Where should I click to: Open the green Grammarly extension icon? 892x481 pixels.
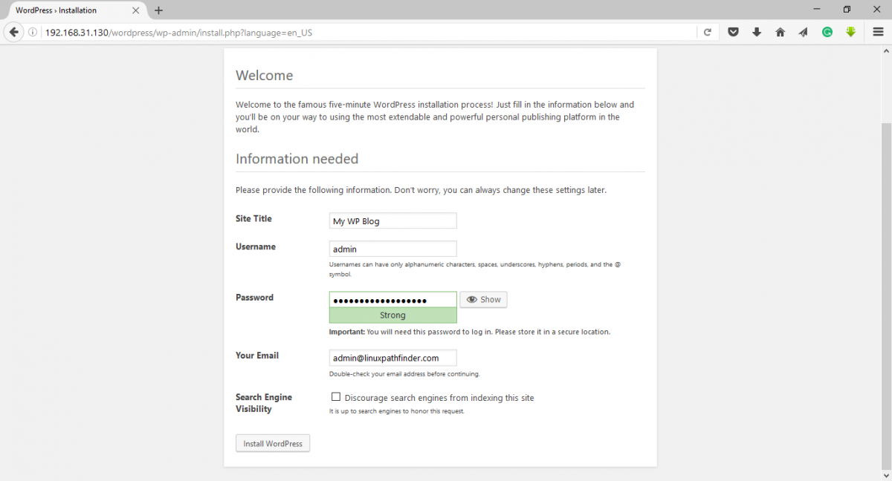click(827, 32)
